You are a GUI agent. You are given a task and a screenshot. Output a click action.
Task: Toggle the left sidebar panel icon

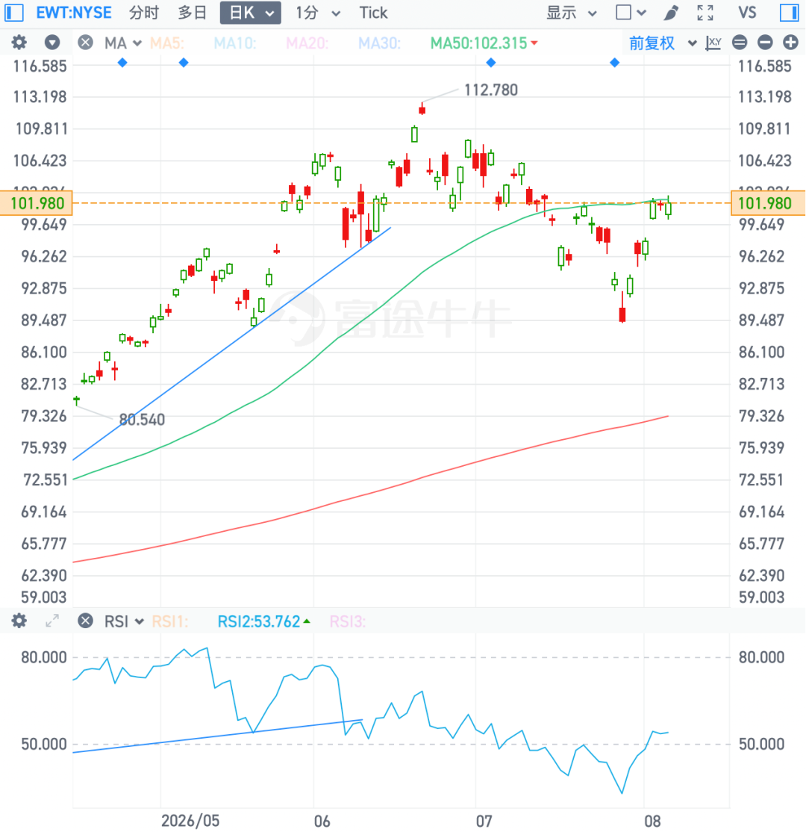point(14,12)
